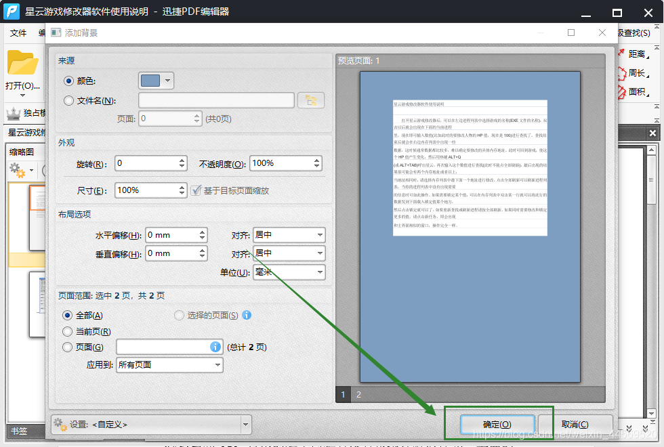
Task: Select the 颜色 color source radio button
Action: (68, 81)
